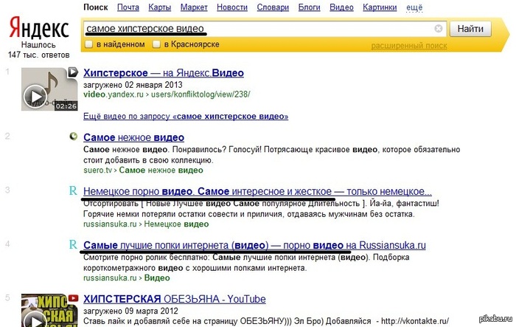516x327 pixels.
Task: Click the green favicon beside Самое нежное видео
Action: click(73, 137)
